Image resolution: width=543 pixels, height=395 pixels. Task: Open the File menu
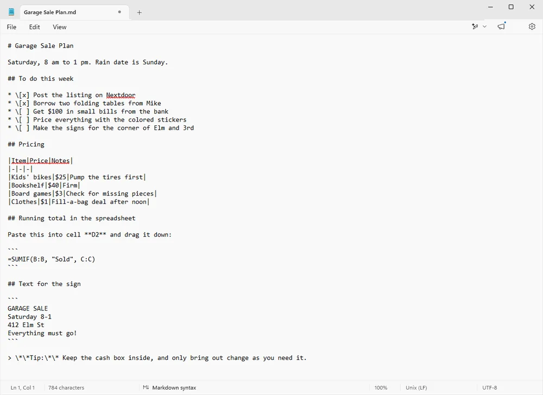pyautogui.click(x=11, y=27)
